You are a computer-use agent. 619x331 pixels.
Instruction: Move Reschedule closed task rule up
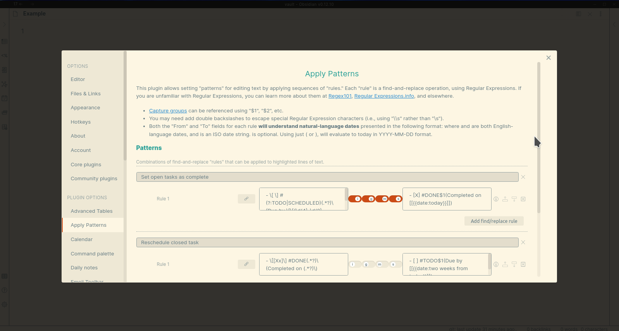(505, 264)
